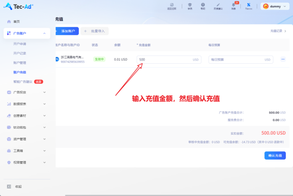Screen dimensions: 293x196
Task: Open the Navos icon
Action: (249, 5)
